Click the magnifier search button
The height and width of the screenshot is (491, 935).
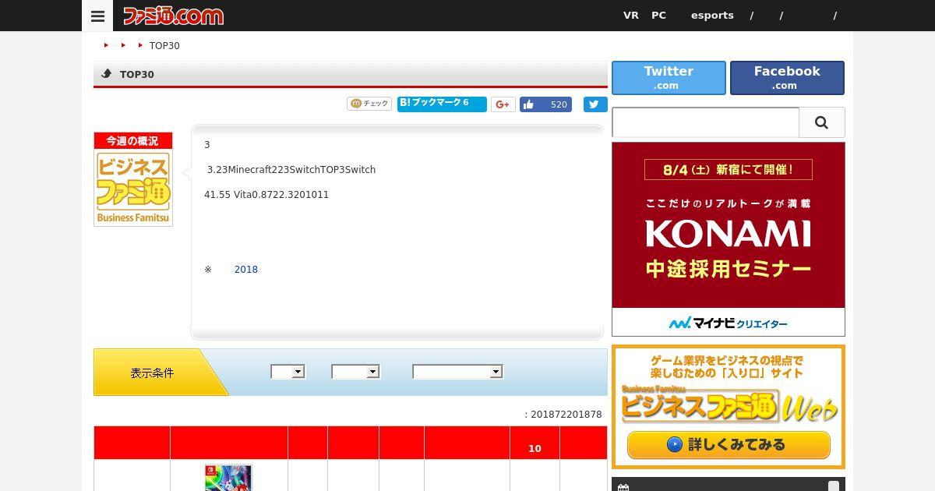[x=822, y=122]
